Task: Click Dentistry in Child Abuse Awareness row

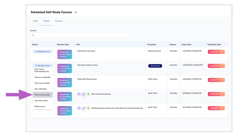Action: (x=173, y=51)
